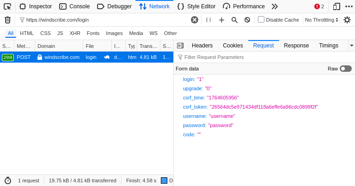Screen dimensions: 355x186
Task: Open the request blocking panel
Action: pos(247,20)
